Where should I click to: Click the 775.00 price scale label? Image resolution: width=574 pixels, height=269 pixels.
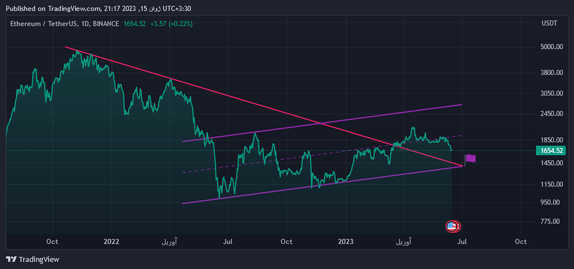click(x=550, y=222)
